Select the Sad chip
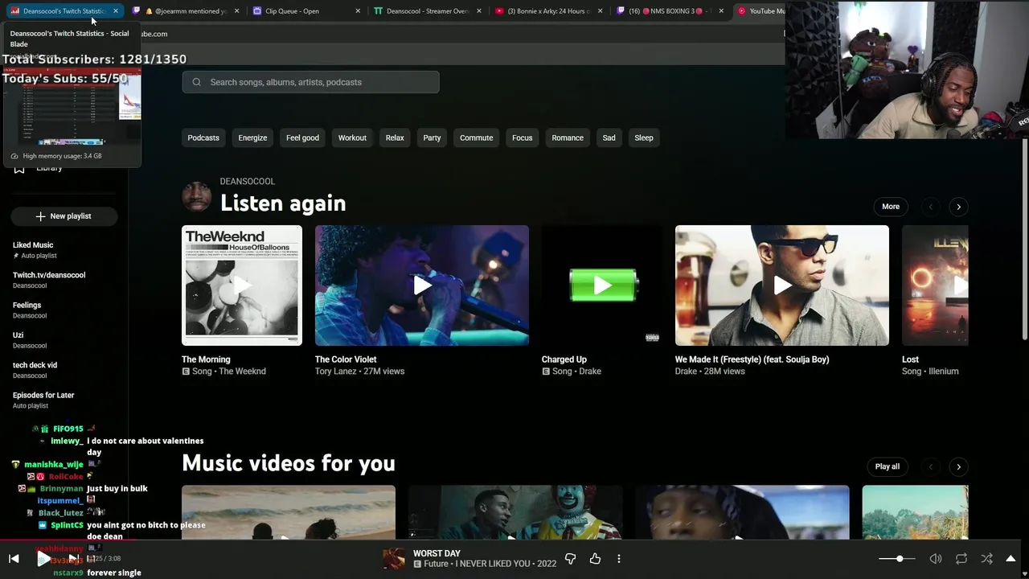 click(609, 138)
